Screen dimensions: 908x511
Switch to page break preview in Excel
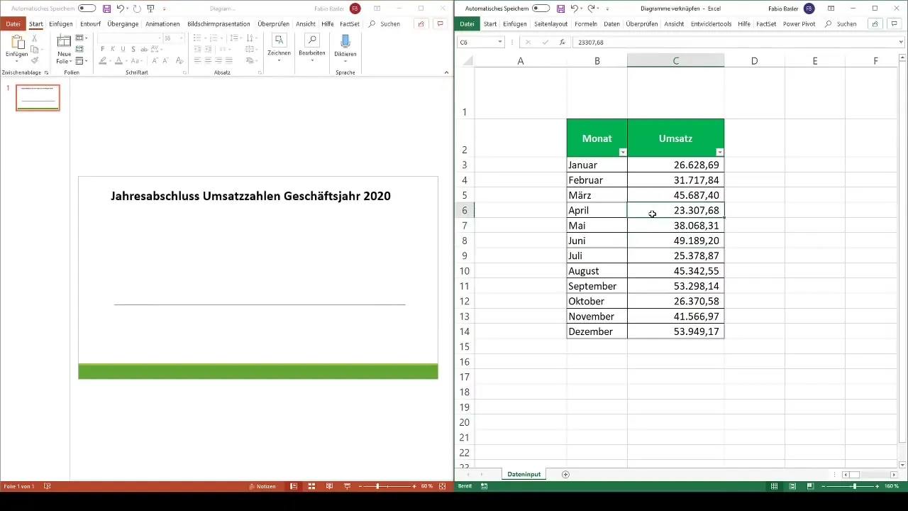coord(810,486)
